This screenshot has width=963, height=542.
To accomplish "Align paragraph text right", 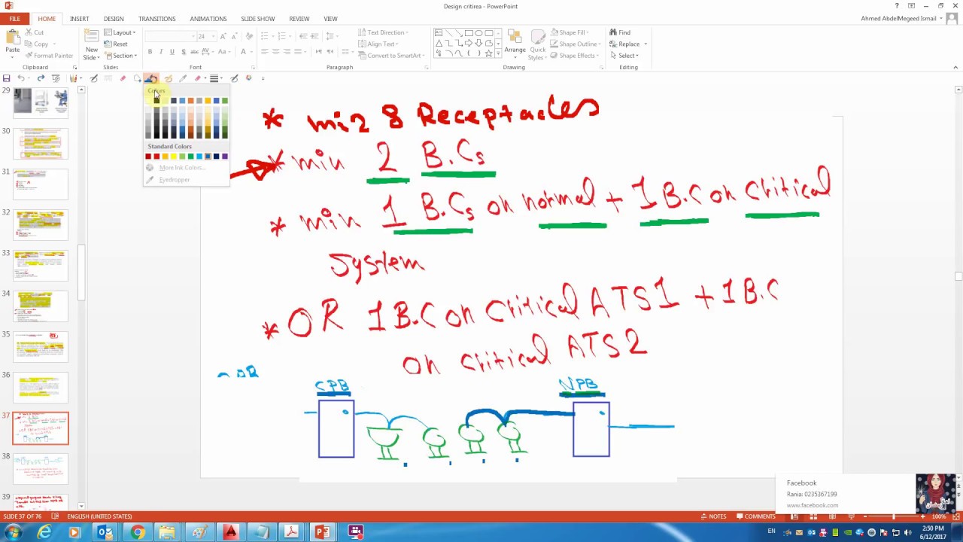I will point(287,52).
